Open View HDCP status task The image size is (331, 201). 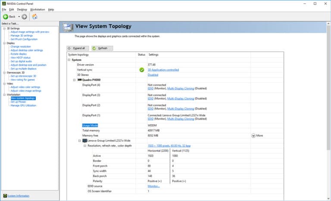coord(21,57)
